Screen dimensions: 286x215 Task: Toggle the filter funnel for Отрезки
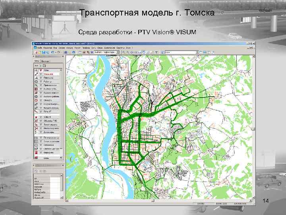[x=41, y=74]
